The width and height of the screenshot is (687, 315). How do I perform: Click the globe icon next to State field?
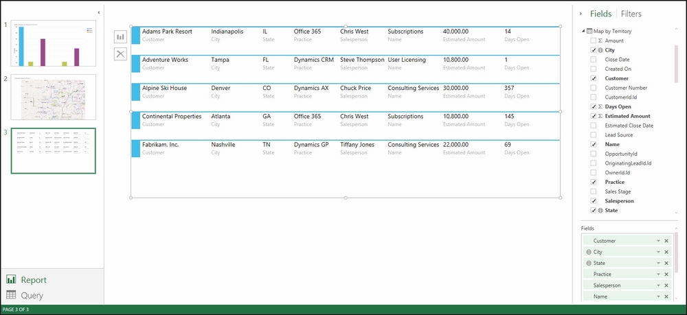coord(600,211)
